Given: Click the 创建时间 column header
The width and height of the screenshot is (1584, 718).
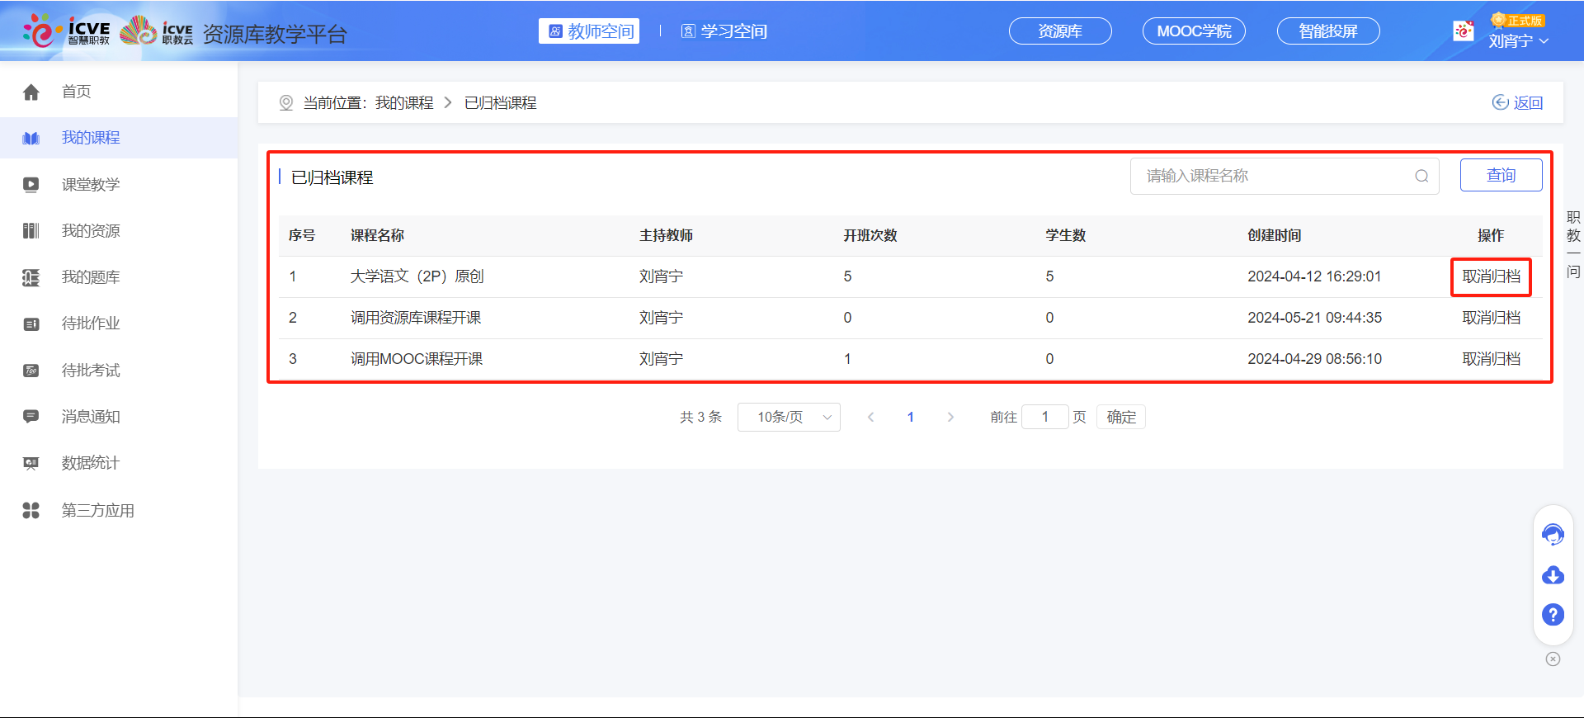Looking at the screenshot, I should pos(1274,235).
